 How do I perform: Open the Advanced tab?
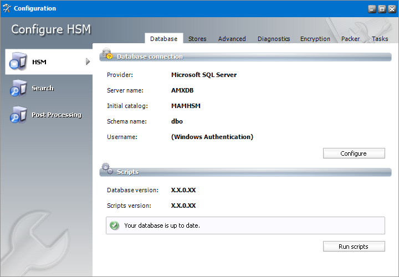[x=232, y=39]
